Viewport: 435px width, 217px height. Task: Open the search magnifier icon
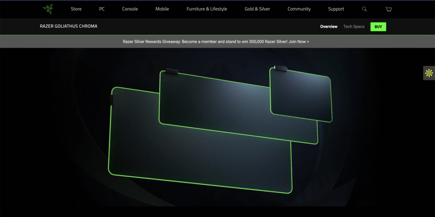pyautogui.click(x=364, y=9)
